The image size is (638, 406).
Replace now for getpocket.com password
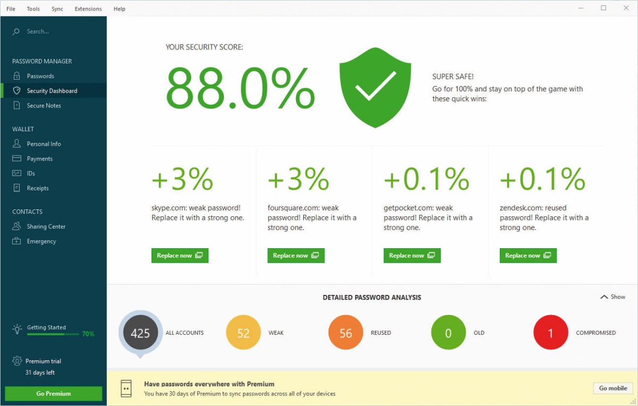pyautogui.click(x=412, y=256)
